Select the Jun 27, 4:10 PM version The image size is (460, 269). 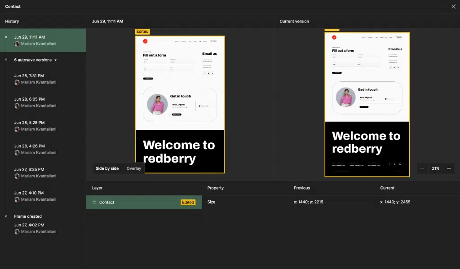[29, 193]
